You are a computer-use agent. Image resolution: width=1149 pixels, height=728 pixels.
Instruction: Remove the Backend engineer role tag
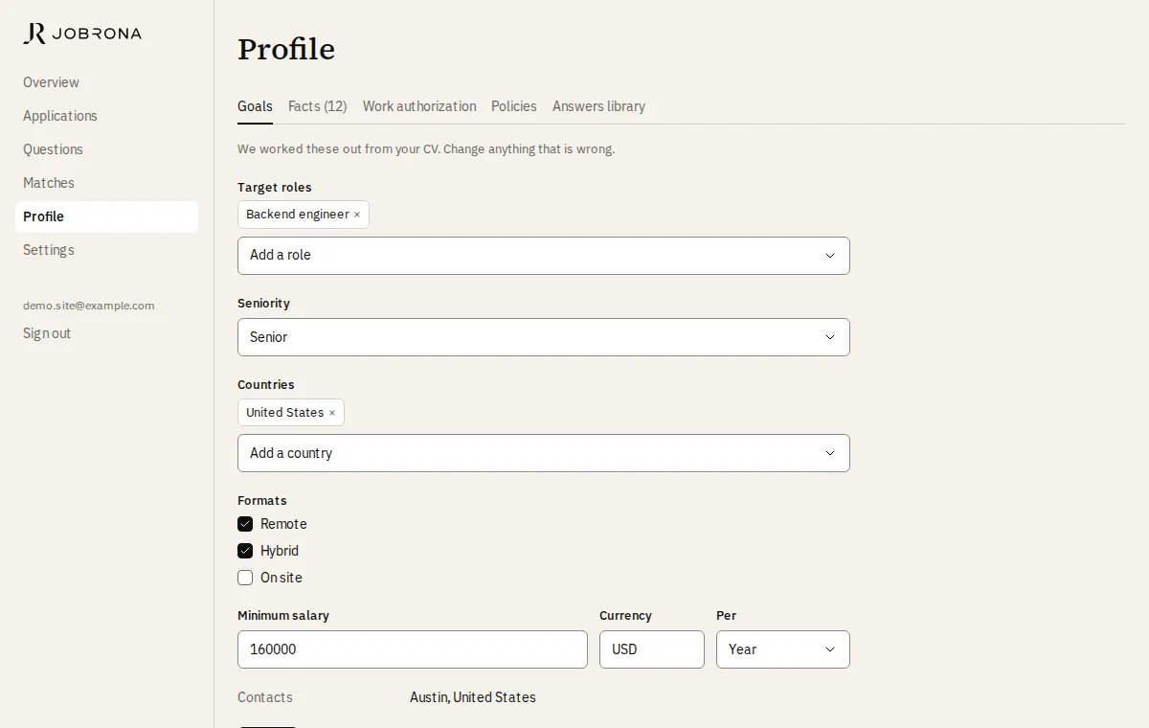point(357,215)
